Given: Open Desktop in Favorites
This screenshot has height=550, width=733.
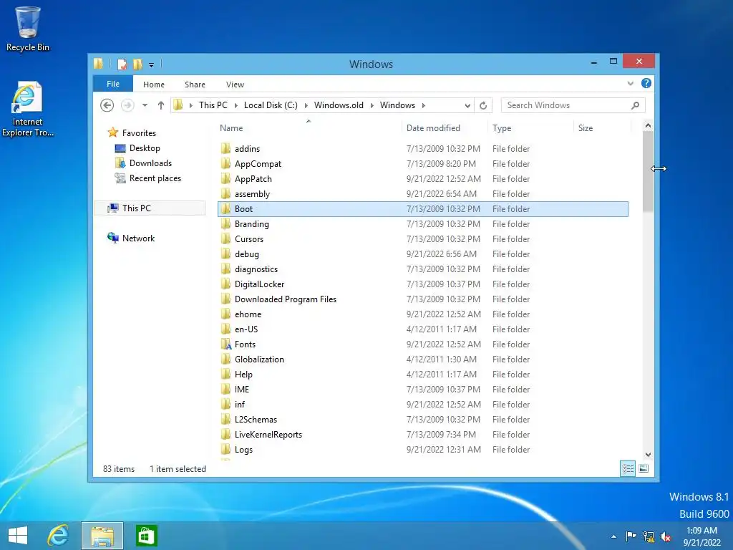Looking at the screenshot, I should coord(137,148).
